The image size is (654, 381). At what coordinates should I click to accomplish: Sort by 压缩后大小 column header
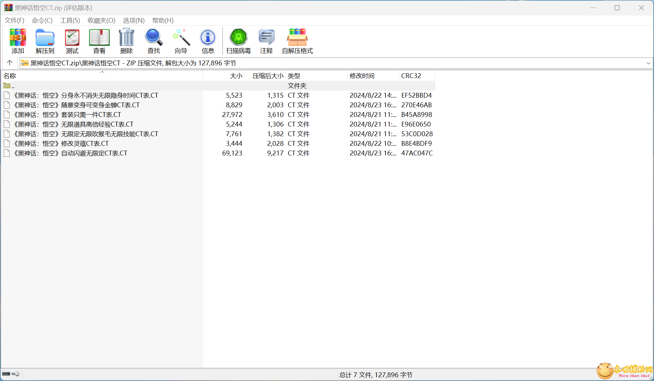click(265, 76)
